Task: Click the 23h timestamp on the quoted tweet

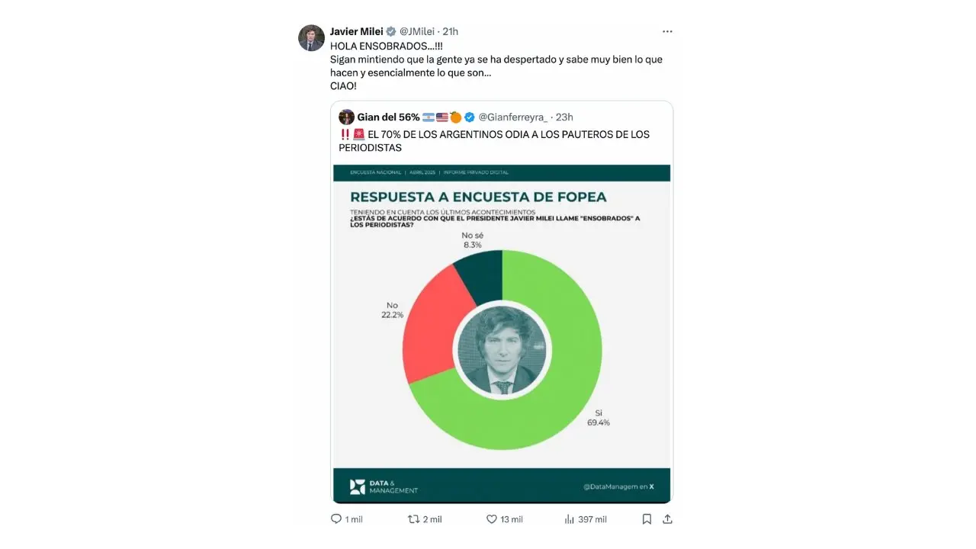Action: (566, 117)
